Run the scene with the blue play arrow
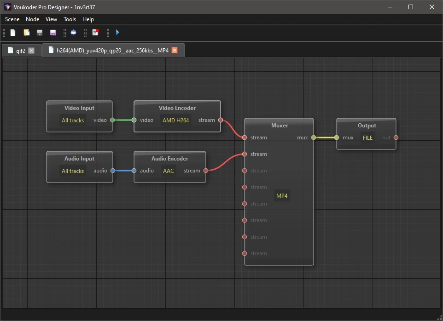Viewport: 443px width, 321px height. point(117,33)
